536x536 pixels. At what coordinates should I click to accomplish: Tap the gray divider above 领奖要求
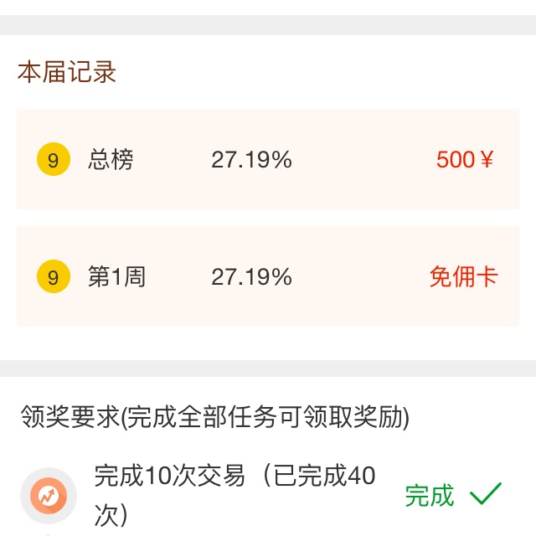pyautogui.click(x=268, y=368)
